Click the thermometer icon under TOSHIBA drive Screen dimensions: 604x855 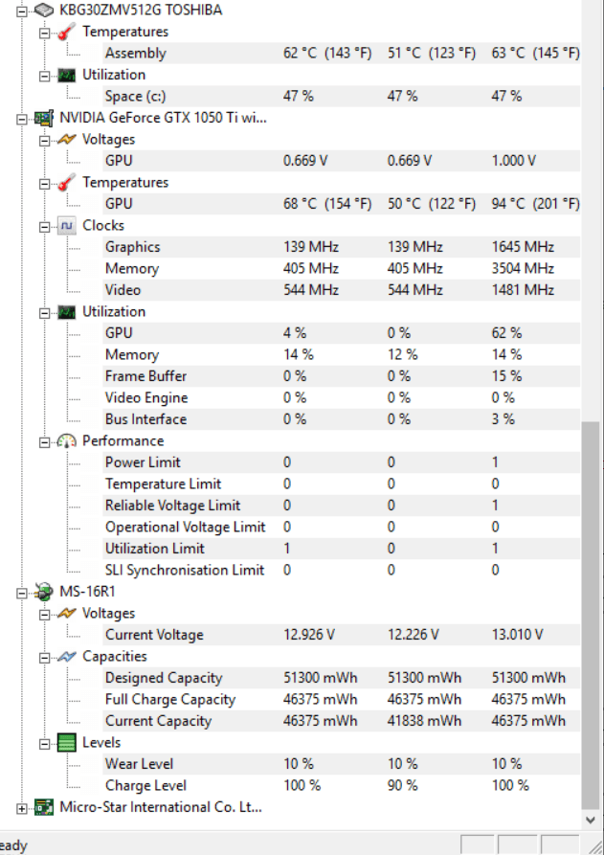(x=66, y=32)
